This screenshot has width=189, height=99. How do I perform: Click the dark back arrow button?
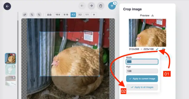pos(7,6)
